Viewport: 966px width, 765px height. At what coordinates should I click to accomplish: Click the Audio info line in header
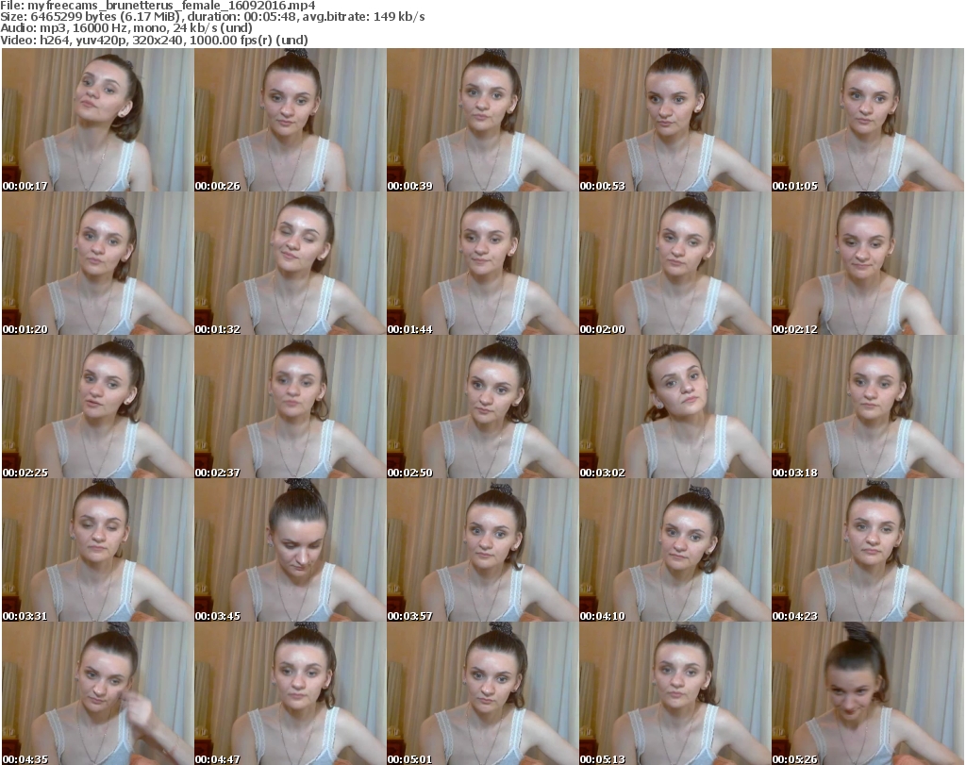coord(113,28)
